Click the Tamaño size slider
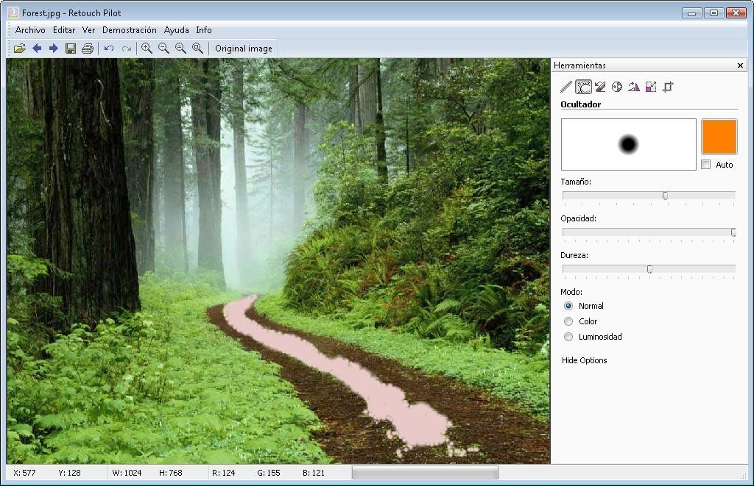Screen dimensions: 754x486 (649, 196)
